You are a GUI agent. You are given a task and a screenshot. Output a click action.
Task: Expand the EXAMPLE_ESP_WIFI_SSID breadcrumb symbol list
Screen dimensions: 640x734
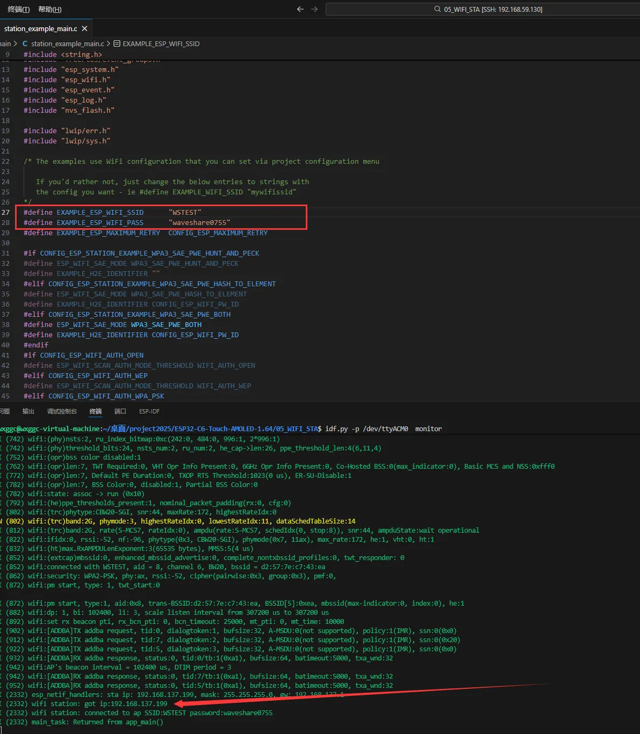161,43
